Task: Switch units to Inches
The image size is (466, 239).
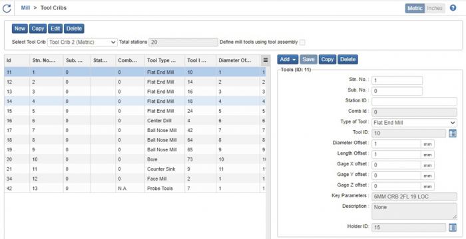Action: point(435,9)
